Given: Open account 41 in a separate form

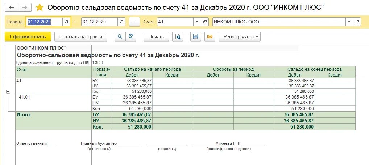Looking at the screenshot, I should (x=205, y=22).
